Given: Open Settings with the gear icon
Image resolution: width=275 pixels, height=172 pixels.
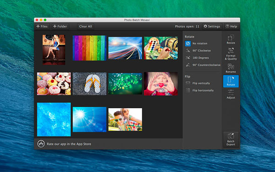Looking at the screenshot, I should click(212, 27).
